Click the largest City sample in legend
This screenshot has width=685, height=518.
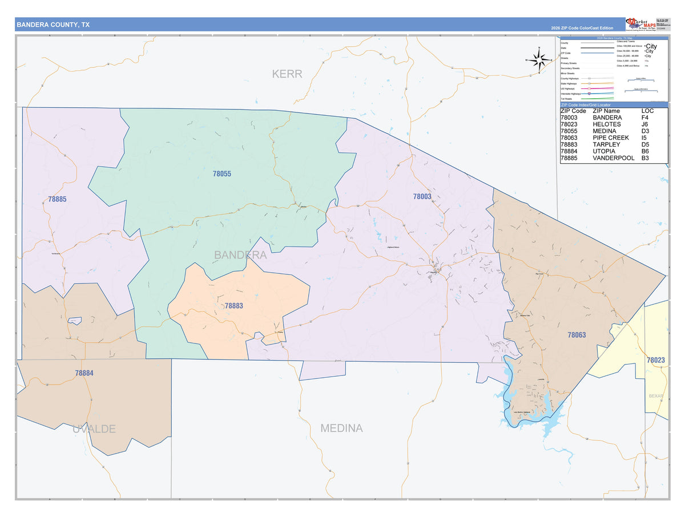[x=651, y=46]
